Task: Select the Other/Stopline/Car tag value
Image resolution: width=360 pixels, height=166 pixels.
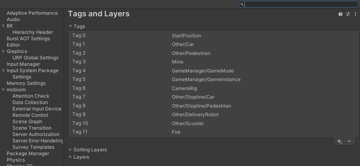Action: 193,97
